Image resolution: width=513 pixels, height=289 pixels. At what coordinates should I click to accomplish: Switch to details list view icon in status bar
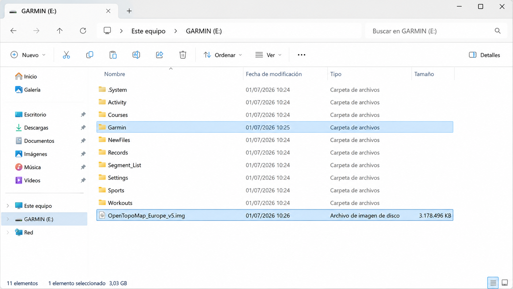pyautogui.click(x=493, y=283)
